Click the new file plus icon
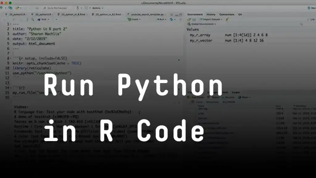The image size is (316, 178). pyautogui.click(x=2, y=8)
